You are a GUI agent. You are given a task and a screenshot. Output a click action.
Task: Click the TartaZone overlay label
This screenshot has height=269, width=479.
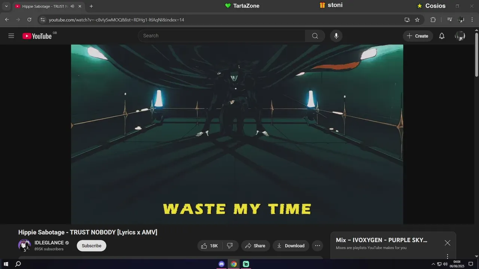[242, 6]
